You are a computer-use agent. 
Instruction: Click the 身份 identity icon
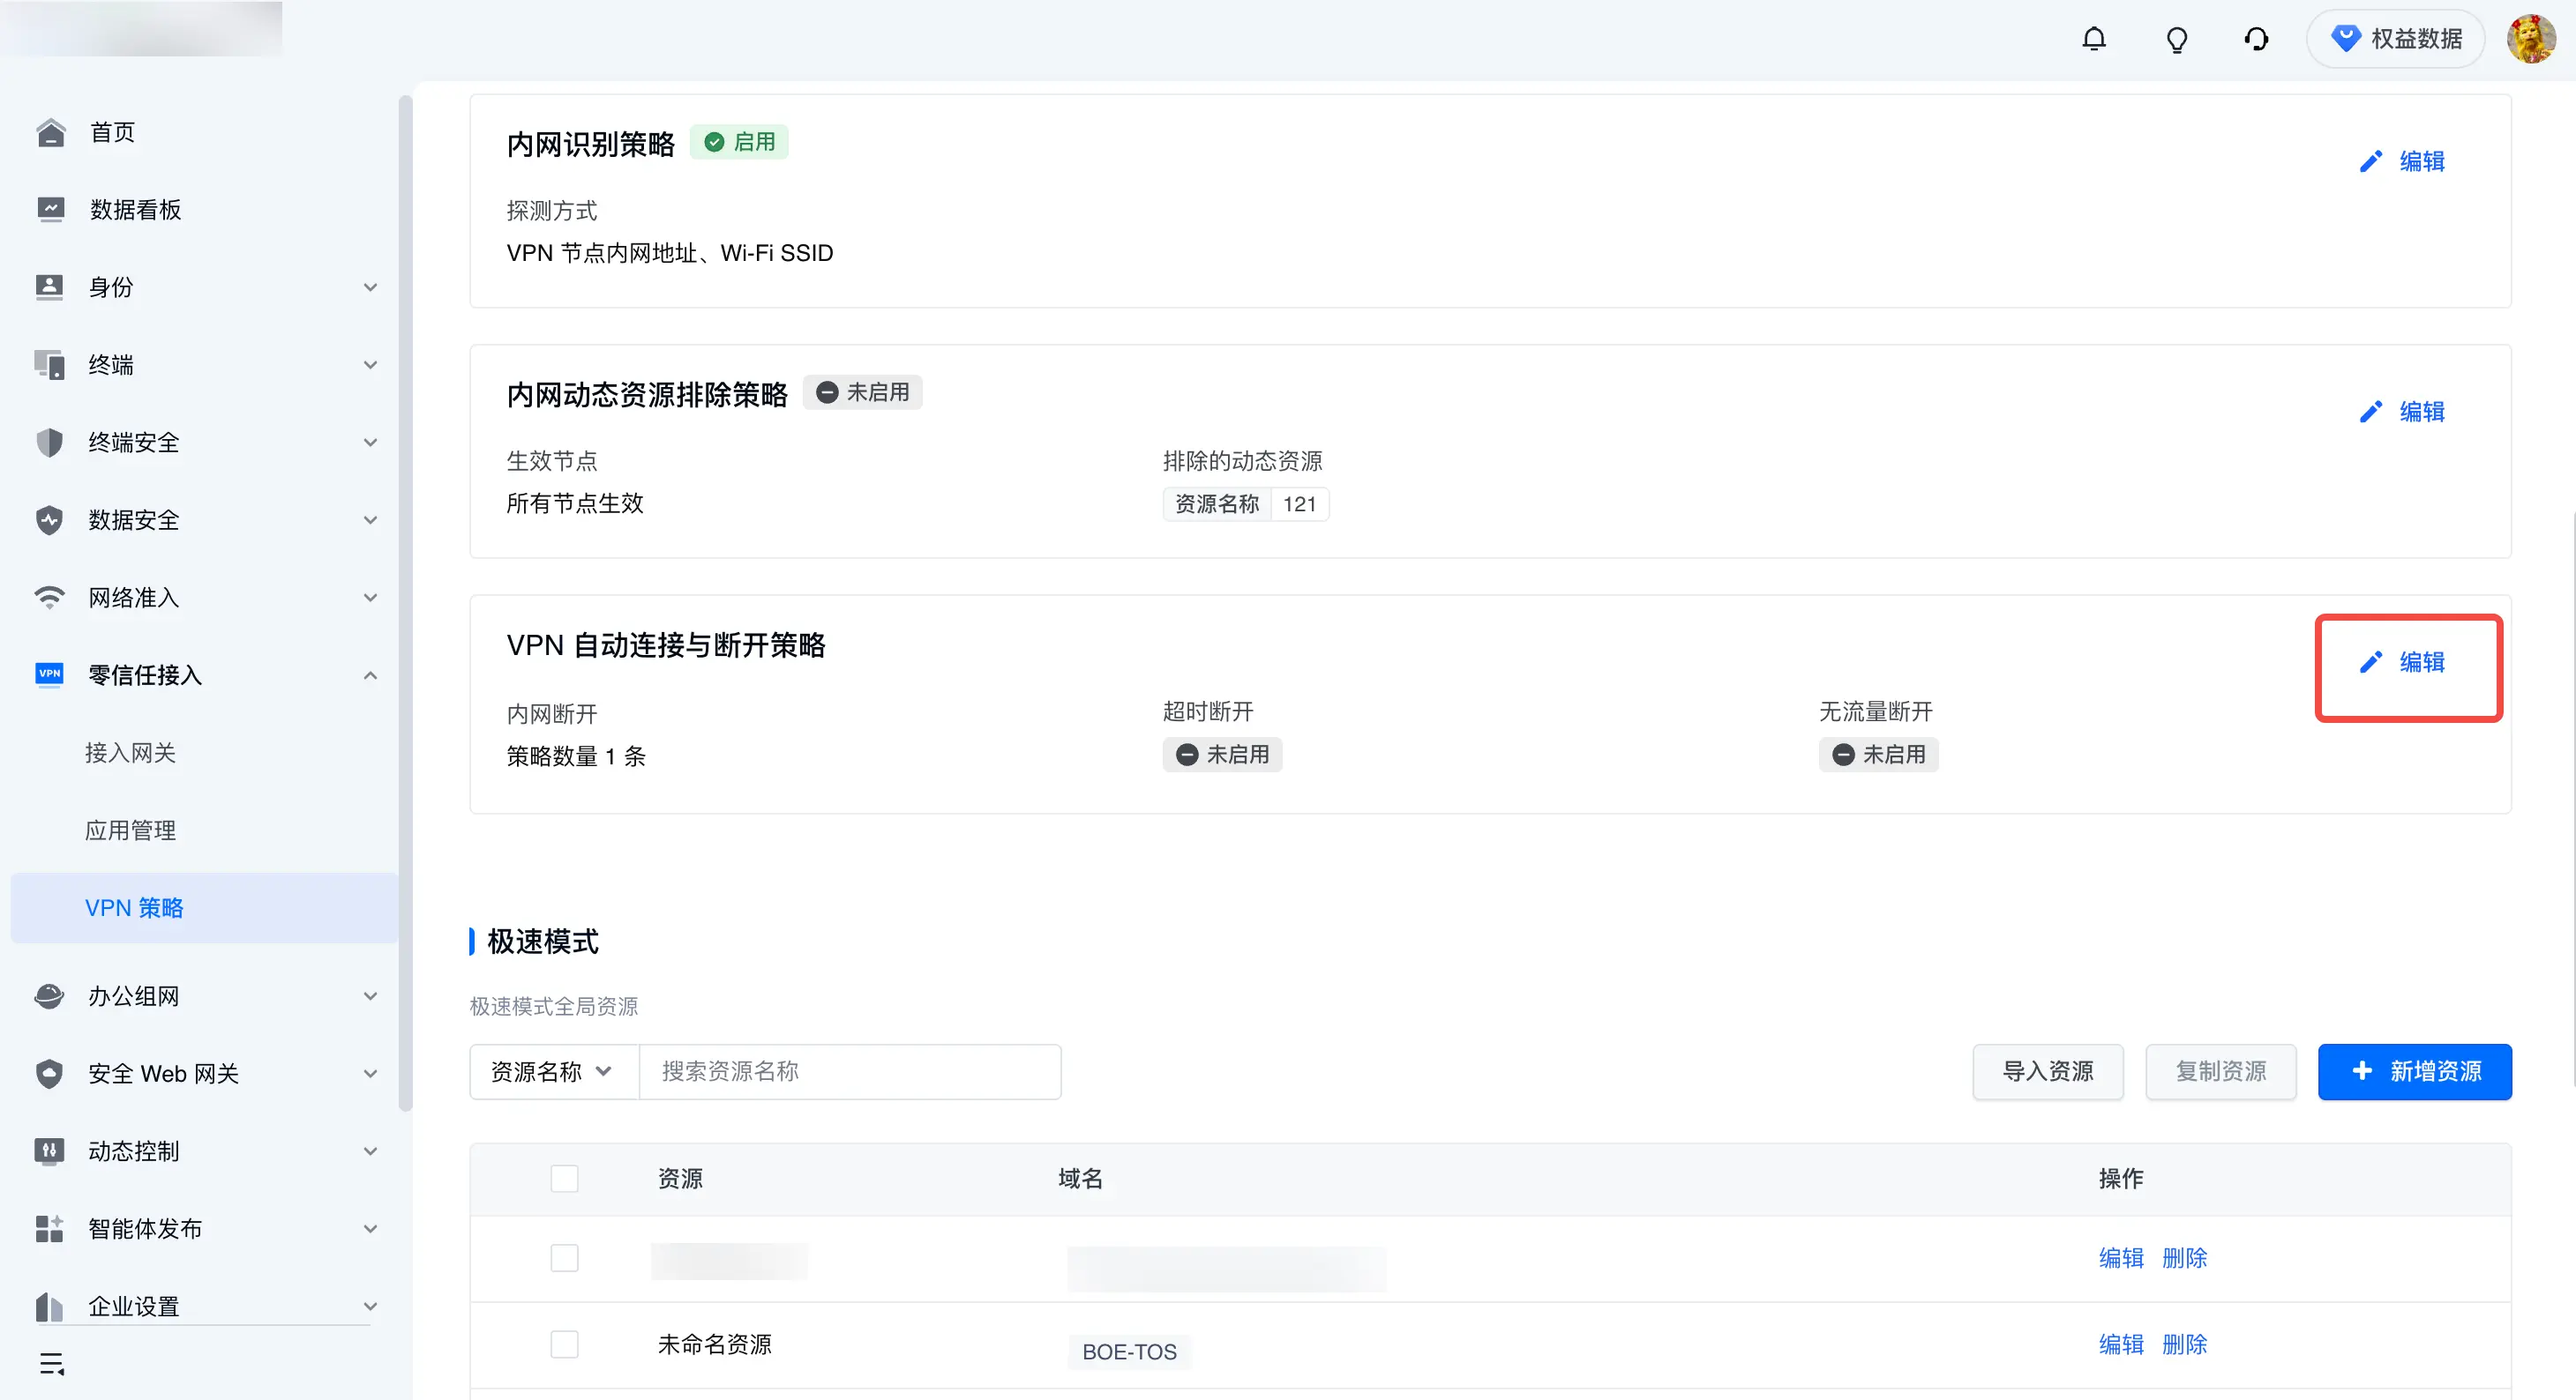[50, 287]
